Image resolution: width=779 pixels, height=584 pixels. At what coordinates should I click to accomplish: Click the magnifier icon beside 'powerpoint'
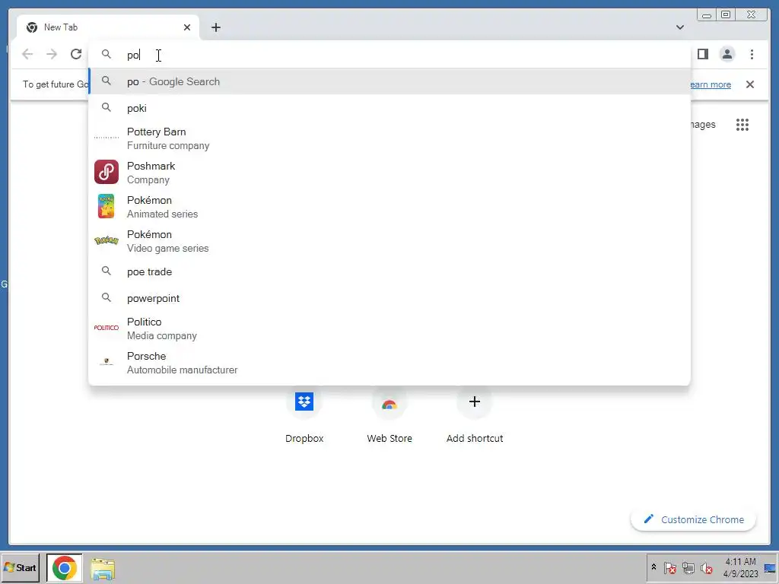(x=107, y=297)
